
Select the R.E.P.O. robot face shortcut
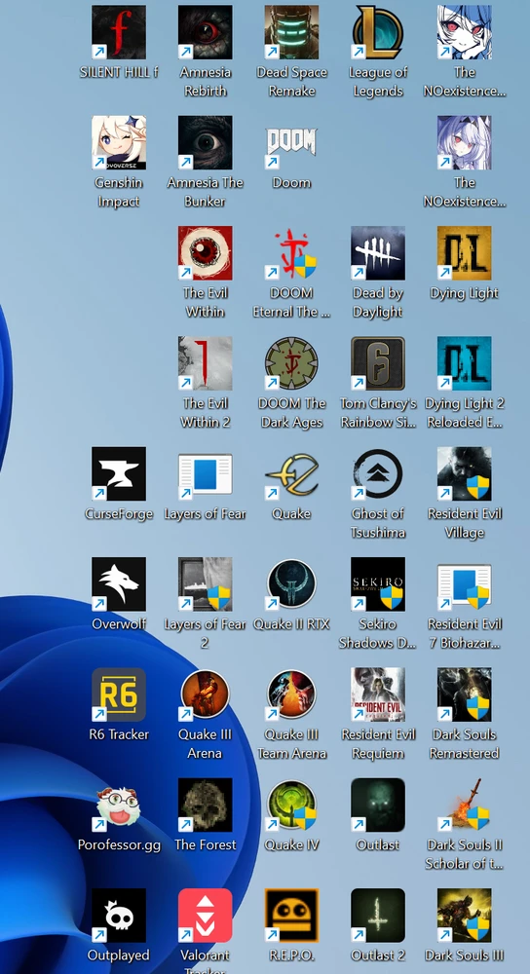(x=291, y=915)
